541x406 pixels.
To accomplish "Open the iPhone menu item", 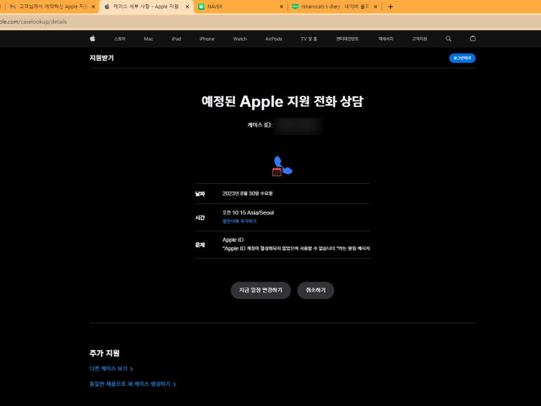I will pos(206,38).
